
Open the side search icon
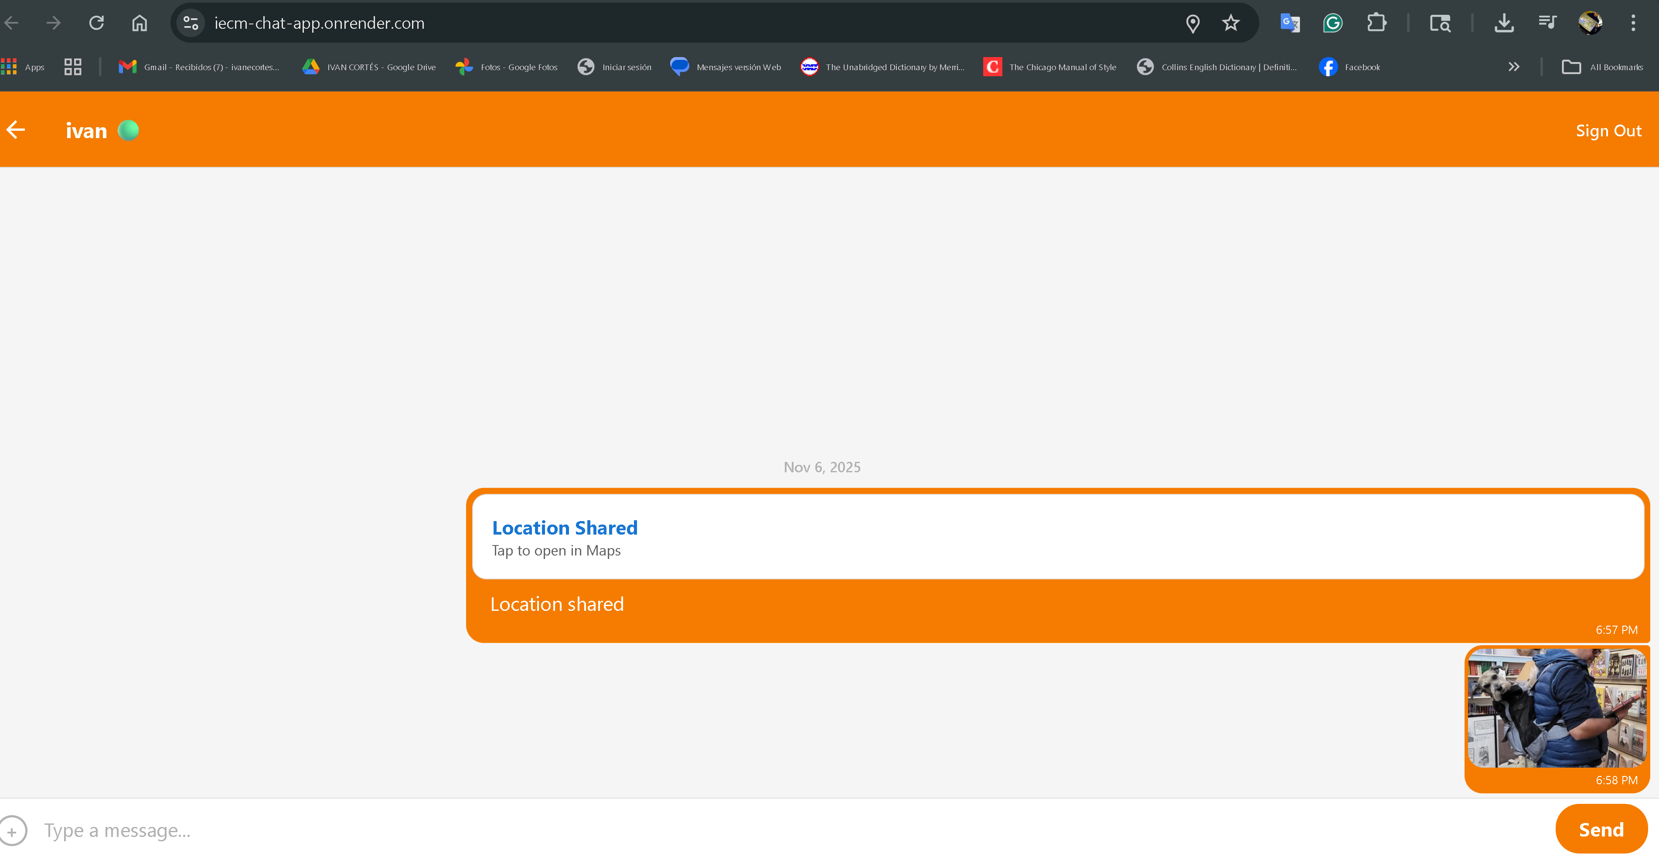coord(1440,23)
